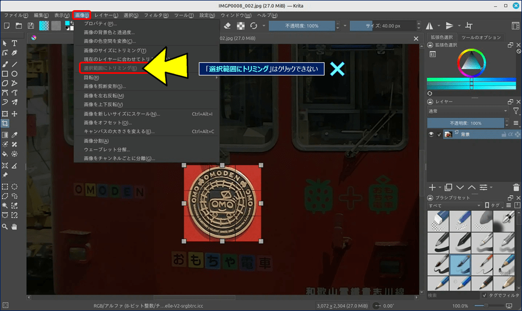Select the Text tool
Screen dimensions: 522x311
point(14,44)
